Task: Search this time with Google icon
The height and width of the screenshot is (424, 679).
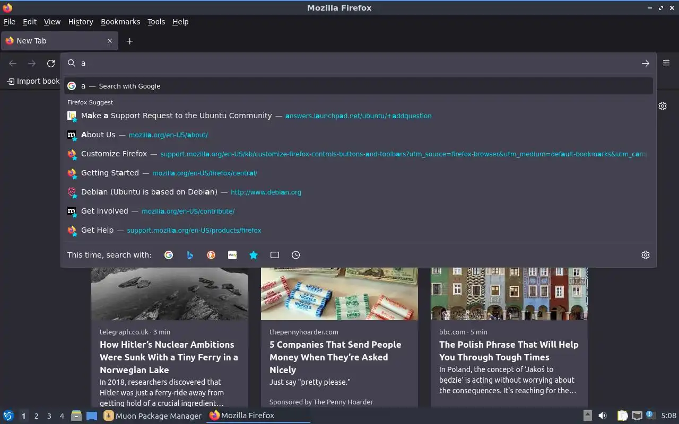Action: 169,255
